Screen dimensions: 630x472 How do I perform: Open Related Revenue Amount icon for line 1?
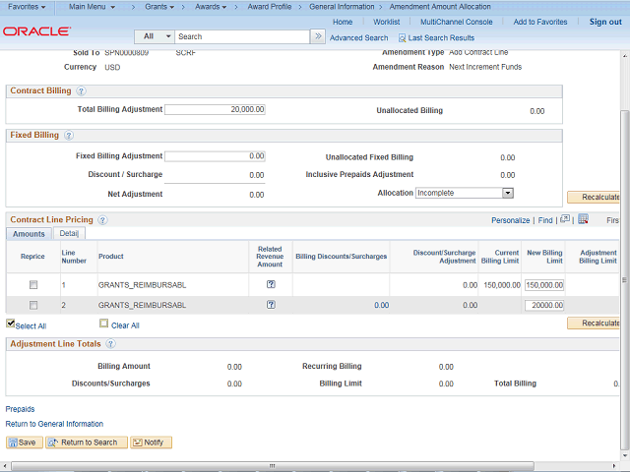(271, 284)
